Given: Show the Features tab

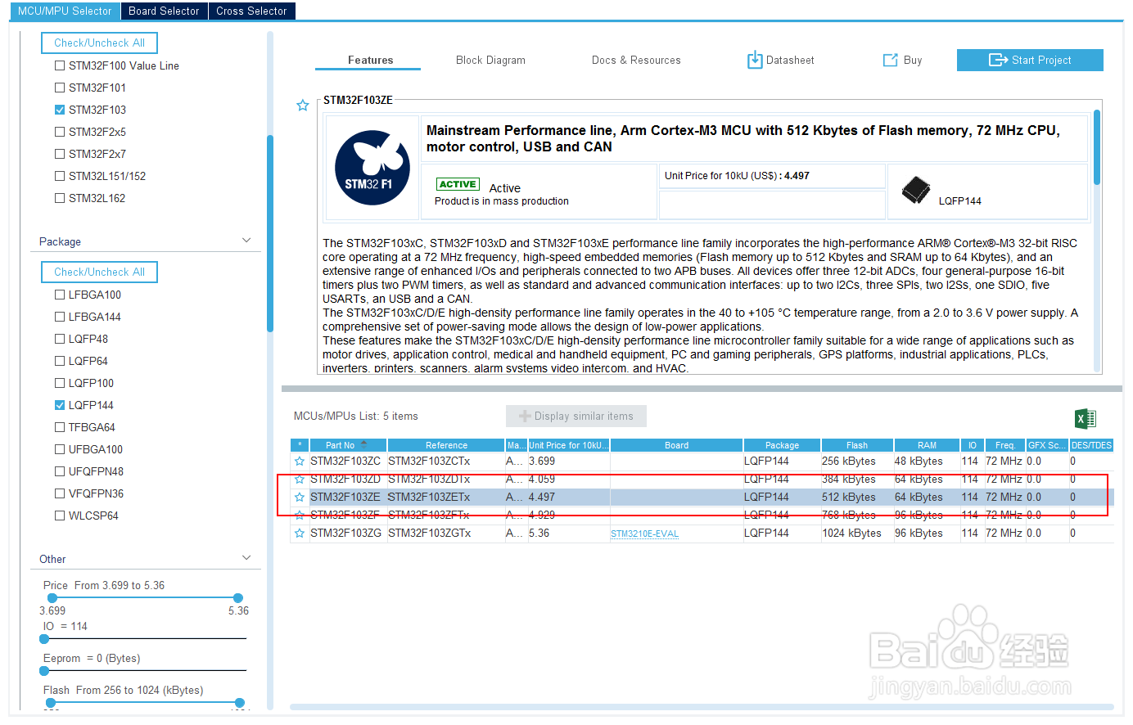Looking at the screenshot, I should [370, 60].
